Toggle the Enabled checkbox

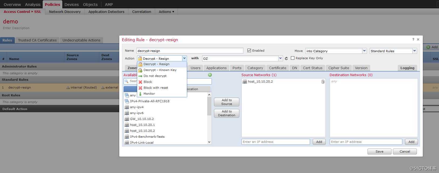point(249,50)
